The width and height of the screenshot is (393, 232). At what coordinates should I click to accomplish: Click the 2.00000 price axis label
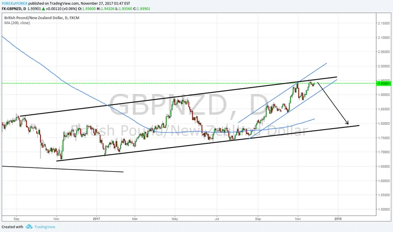point(384,66)
